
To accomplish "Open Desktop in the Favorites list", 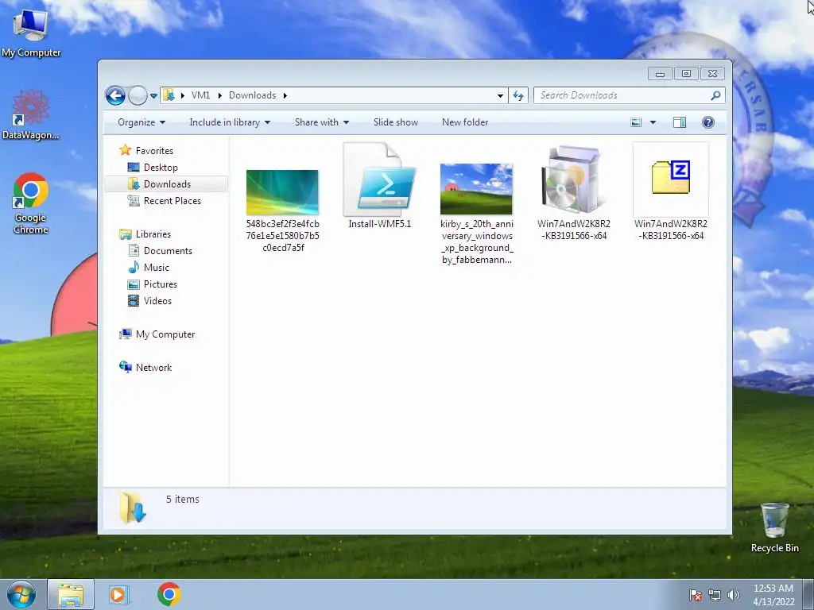I will (x=161, y=168).
